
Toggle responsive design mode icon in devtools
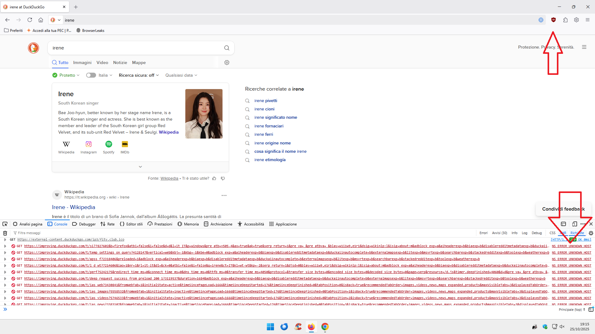point(575,224)
